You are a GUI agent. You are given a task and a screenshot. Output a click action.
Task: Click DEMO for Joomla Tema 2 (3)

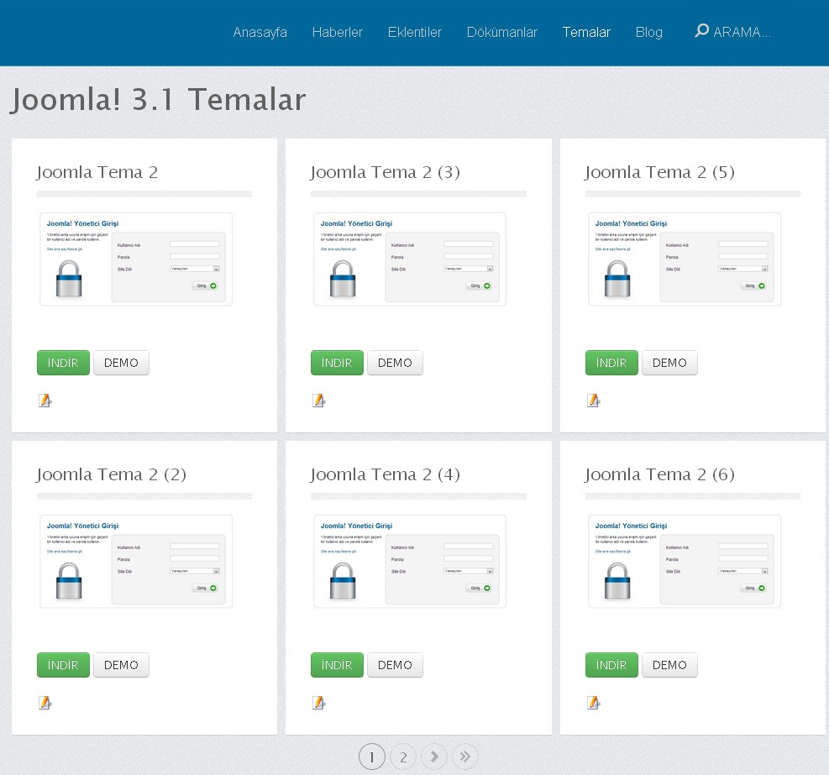[x=395, y=363]
